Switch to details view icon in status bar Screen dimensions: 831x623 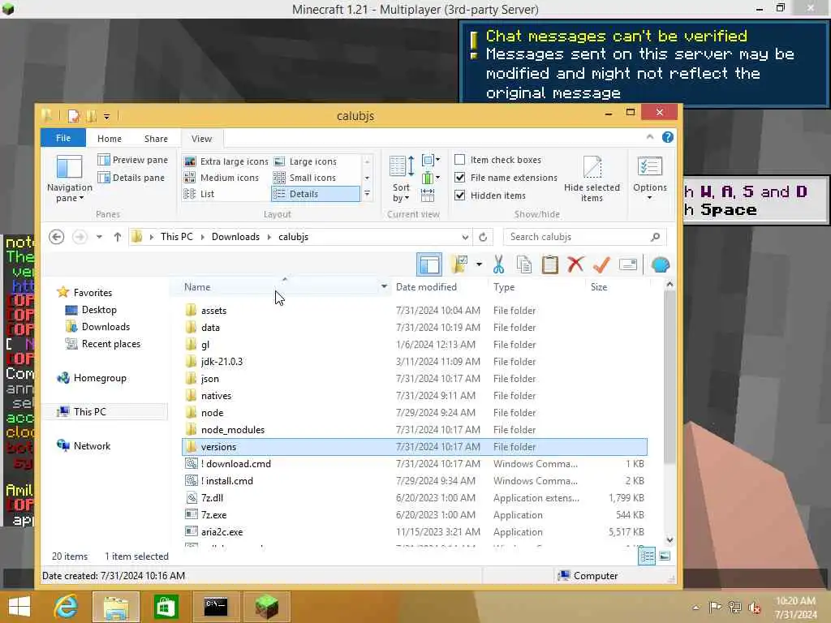(x=647, y=556)
